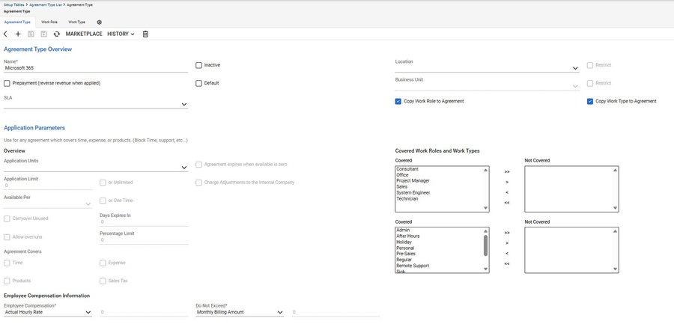Toggle the or One Time checkbox
The width and height of the screenshot is (674, 327).
tap(103, 201)
